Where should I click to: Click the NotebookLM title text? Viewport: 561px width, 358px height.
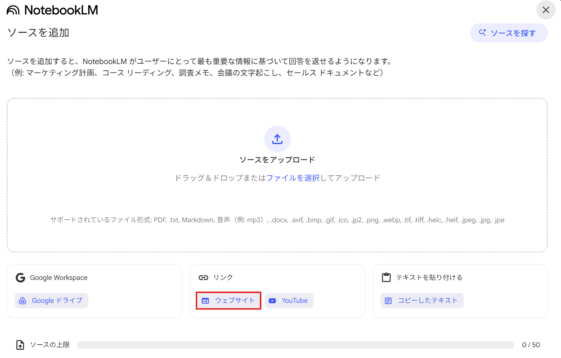[x=61, y=10]
